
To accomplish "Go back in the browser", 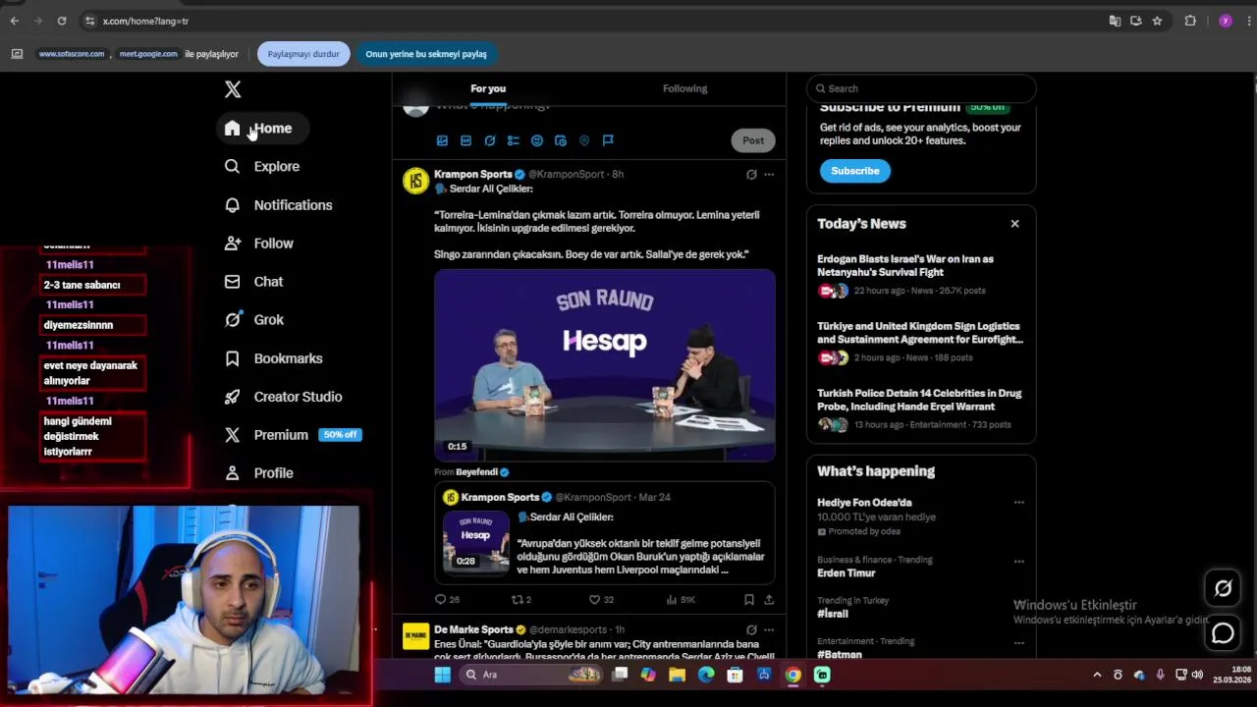I will click(x=14, y=21).
